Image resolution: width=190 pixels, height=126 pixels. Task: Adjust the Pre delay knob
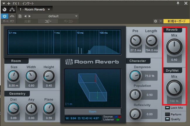pos(136,41)
